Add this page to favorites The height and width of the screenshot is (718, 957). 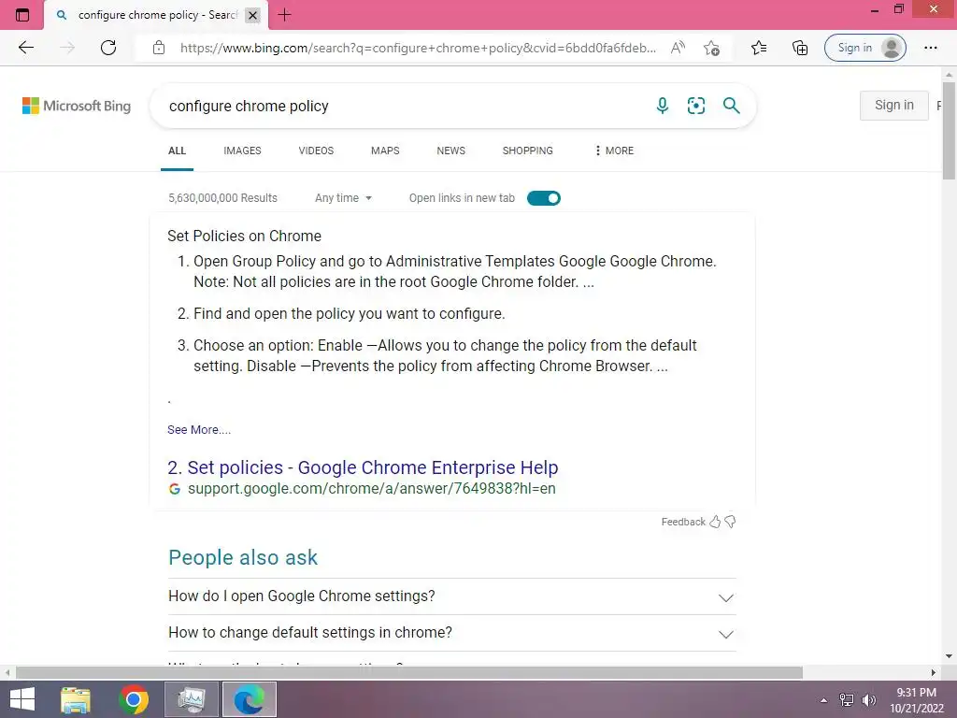[711, 48]
